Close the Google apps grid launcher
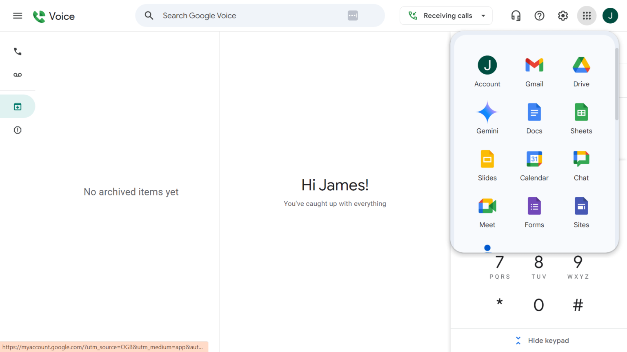The height and width of the screenshot is (352, 627). tap(586, 16)
